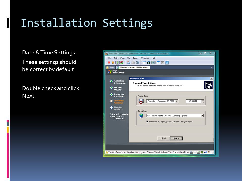The image size is (242, 181).
Task: Click the Back button
Action: point(163,138)
